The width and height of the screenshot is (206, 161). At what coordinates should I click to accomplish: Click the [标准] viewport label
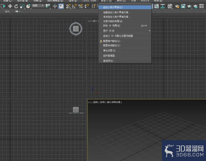click(x=103, y=102)
